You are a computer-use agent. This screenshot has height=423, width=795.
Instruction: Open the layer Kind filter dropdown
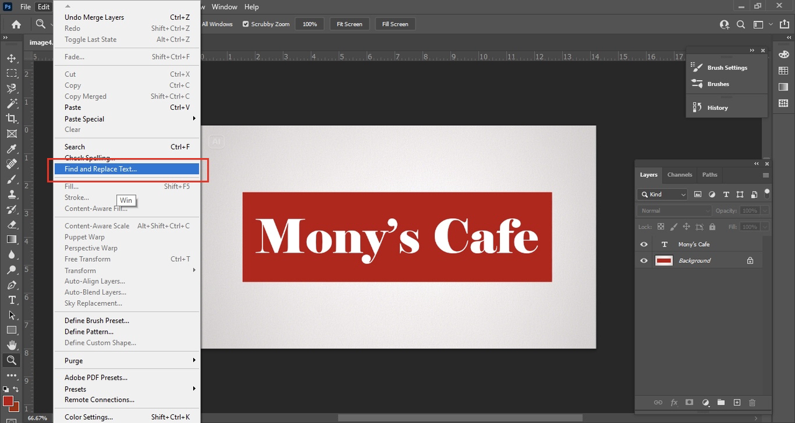tap(663, 194)
